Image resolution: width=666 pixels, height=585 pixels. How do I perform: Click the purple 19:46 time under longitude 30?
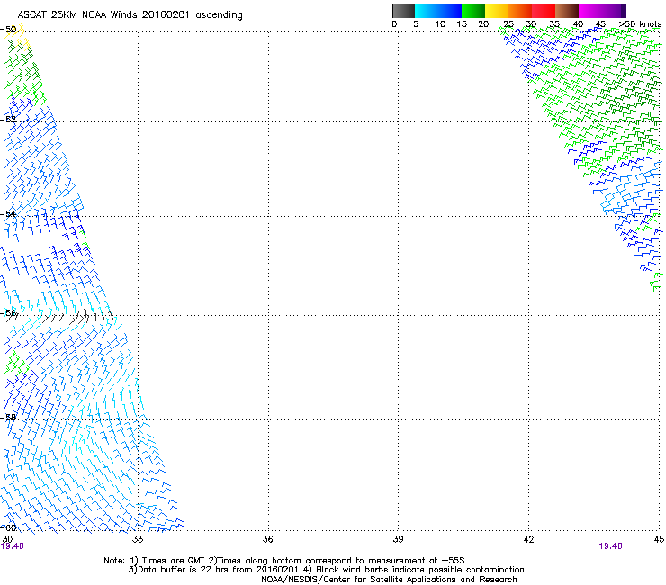tap(13, 546)
